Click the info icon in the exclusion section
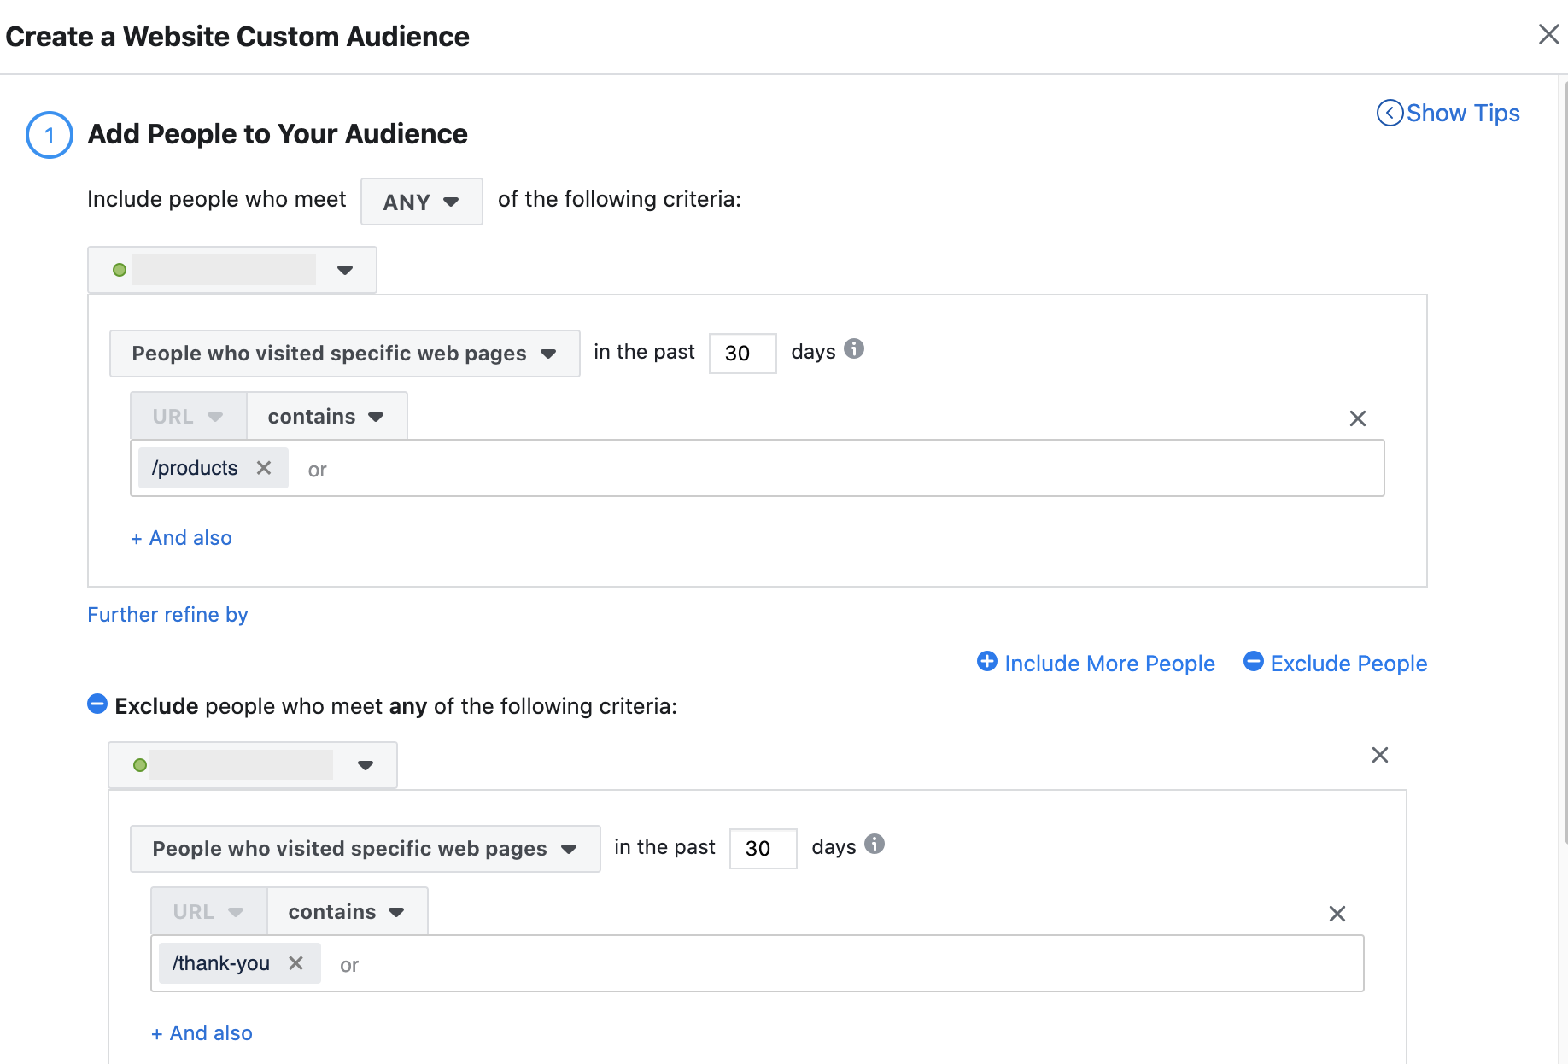The image size is (1568, 1064). point(875,845)
